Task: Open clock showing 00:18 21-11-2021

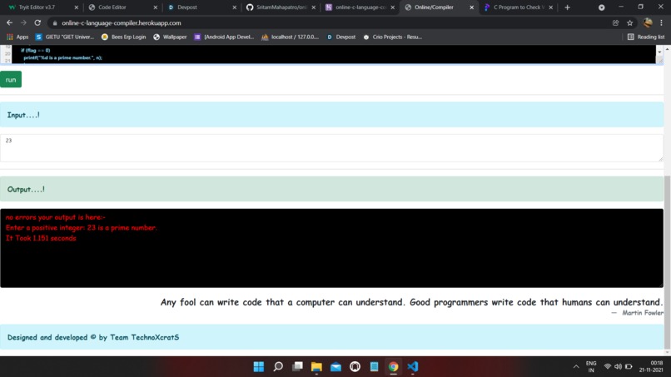Action: coord(651,367)
